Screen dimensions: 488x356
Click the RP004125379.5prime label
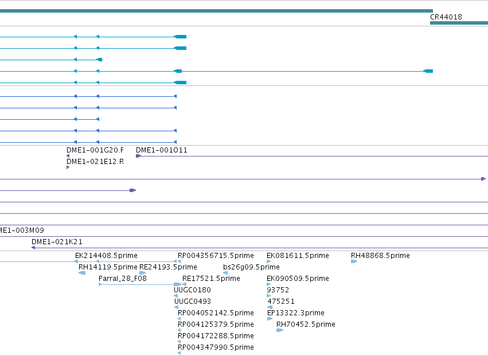(216, 324)
